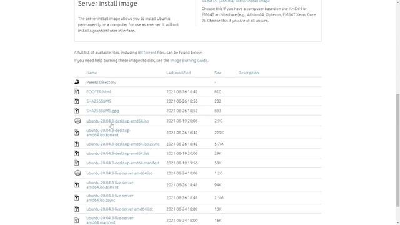The width and height of the screenshot is (400, 225).
Task: Open the Image Burning Guide link
Action: [x=189, y=61]
